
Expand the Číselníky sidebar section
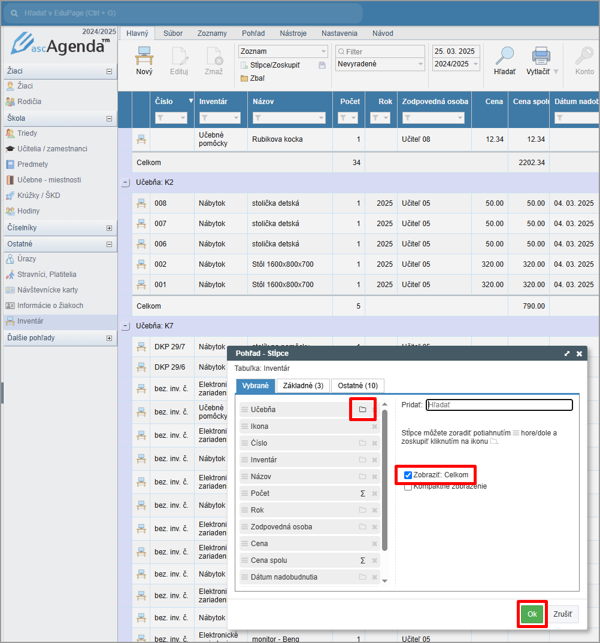tap(109, 228)
